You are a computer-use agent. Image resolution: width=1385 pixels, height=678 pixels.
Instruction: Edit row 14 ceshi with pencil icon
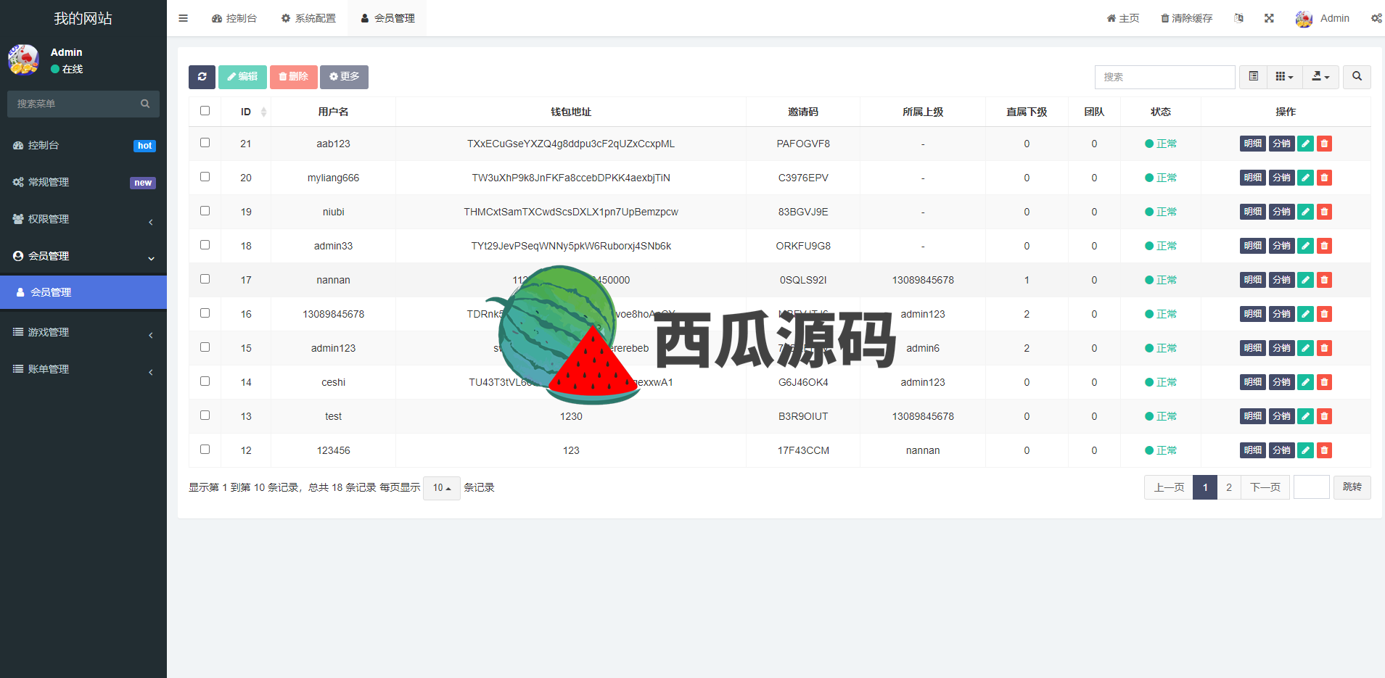[x=1305, y=382]
